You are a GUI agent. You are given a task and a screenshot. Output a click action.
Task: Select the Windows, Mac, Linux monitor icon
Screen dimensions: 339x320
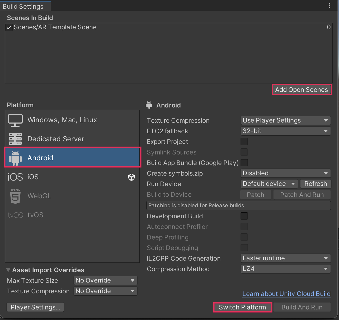pyautogui.click(x=15, y=120)
